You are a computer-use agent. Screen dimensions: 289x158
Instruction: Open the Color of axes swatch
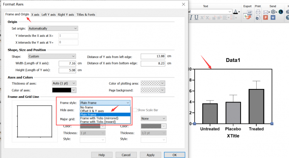(64, 90)
